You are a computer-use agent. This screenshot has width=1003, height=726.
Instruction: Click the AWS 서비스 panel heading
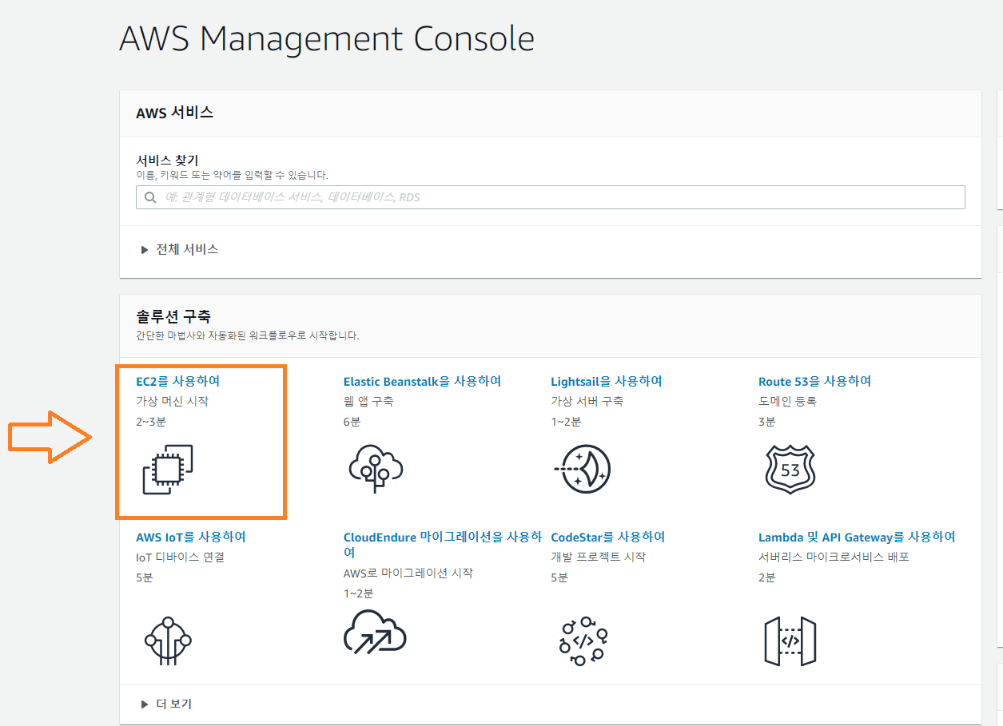175,113
